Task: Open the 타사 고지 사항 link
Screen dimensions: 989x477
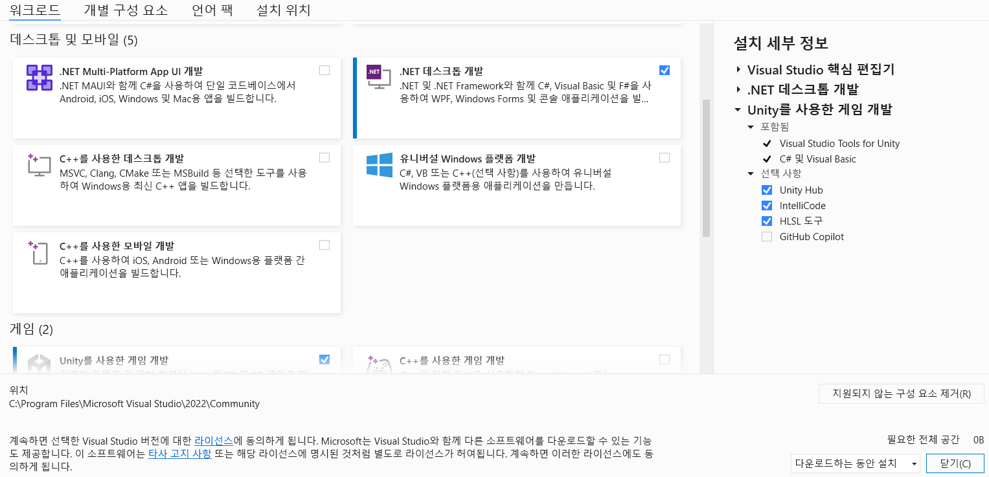Action: coord(180,454)
